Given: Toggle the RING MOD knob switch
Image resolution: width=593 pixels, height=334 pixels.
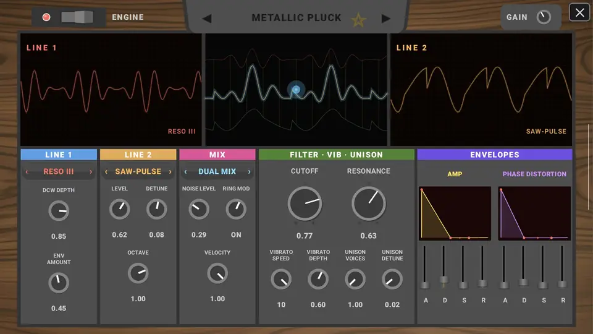Looking at the screenshot, I should pyautogui.click(x=236, y=209).
